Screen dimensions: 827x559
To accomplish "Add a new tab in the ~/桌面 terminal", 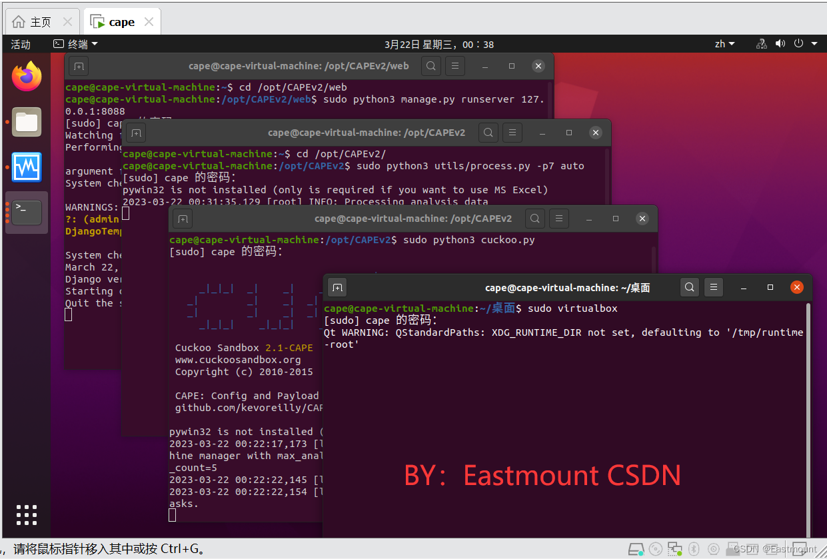I will tap(337, 288).
